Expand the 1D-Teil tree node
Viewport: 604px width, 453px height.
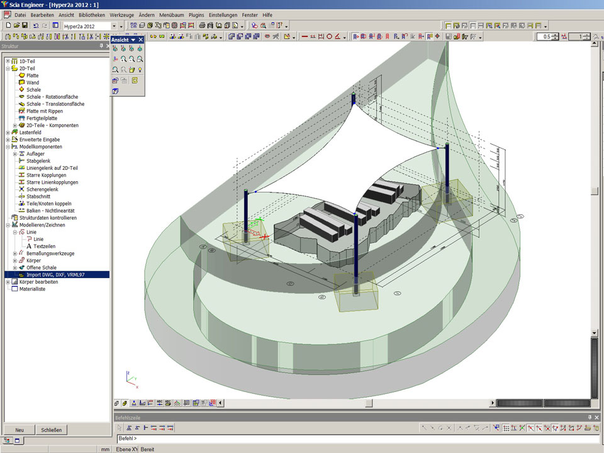point(8,61)
